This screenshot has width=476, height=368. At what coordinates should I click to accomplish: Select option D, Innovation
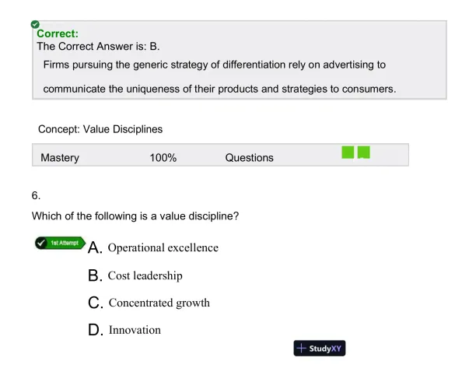pos(135,330)
